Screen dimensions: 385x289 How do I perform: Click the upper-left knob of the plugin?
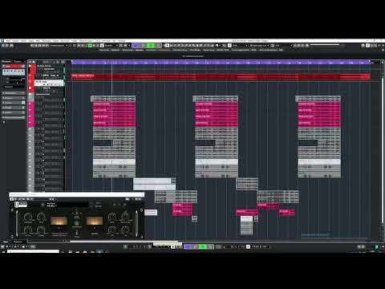[28, 217]
